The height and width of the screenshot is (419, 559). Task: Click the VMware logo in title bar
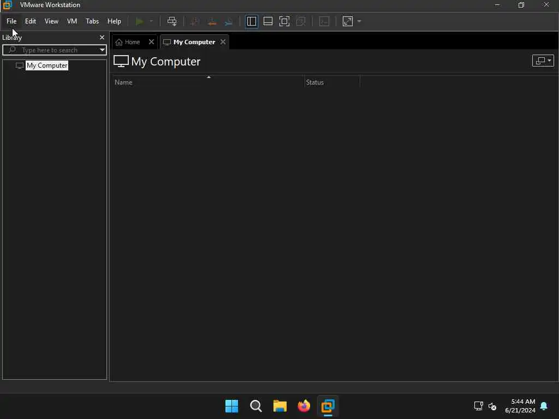click(x=7, y=5)
